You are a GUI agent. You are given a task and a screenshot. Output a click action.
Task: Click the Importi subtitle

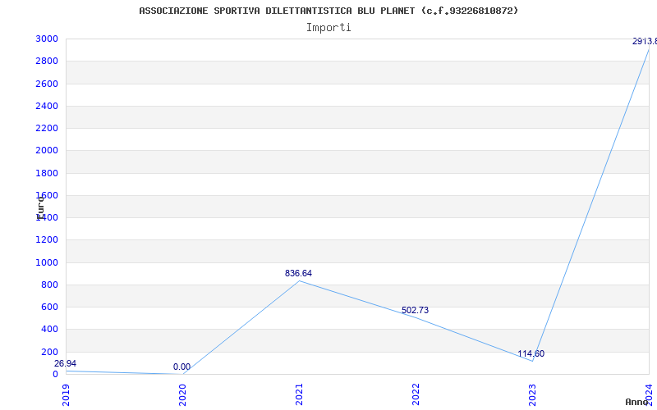pyautogui.click(x=328, y=28)
